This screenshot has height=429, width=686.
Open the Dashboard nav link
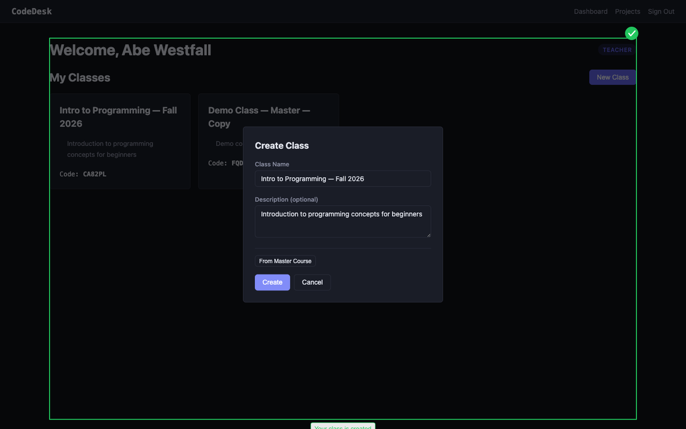(x=591, y=11)
